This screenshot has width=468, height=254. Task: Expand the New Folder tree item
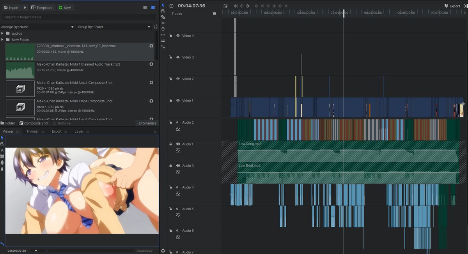(x=2, y=40)
